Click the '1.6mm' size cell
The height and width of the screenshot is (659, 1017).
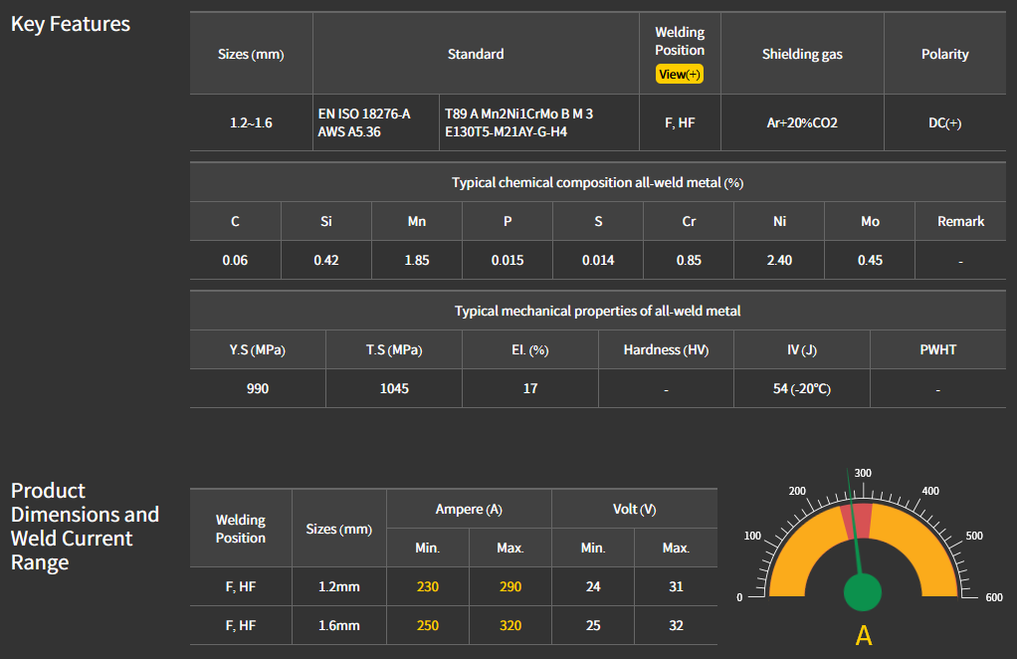339,625
